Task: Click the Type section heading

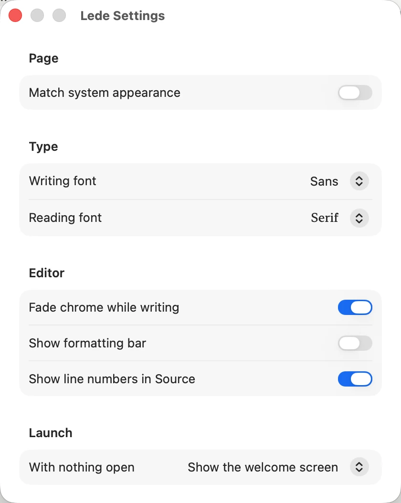Action: pyautogui.click(x=43, y=147)
